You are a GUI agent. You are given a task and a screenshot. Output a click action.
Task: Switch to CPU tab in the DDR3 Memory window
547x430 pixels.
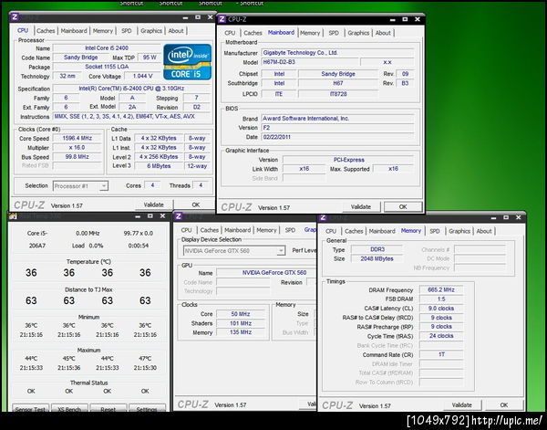[331, 231]
